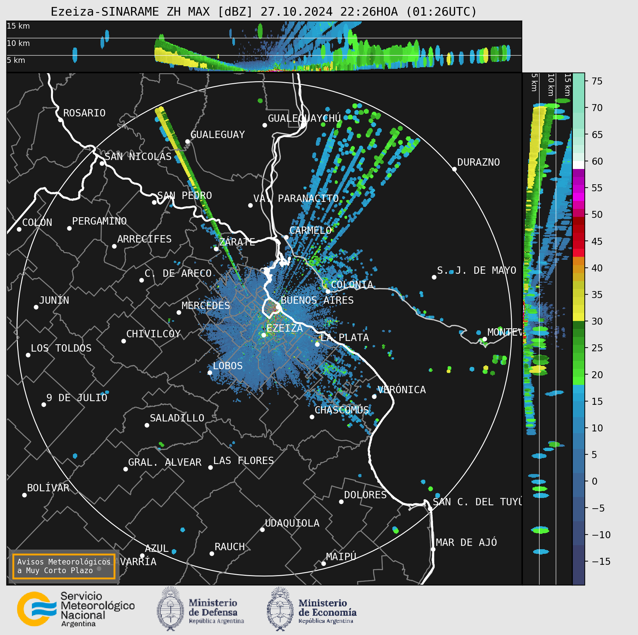The image size is (638, 635).
Task: Click the GRAL. ALVEAR label
Action: [x=165, y=462]
